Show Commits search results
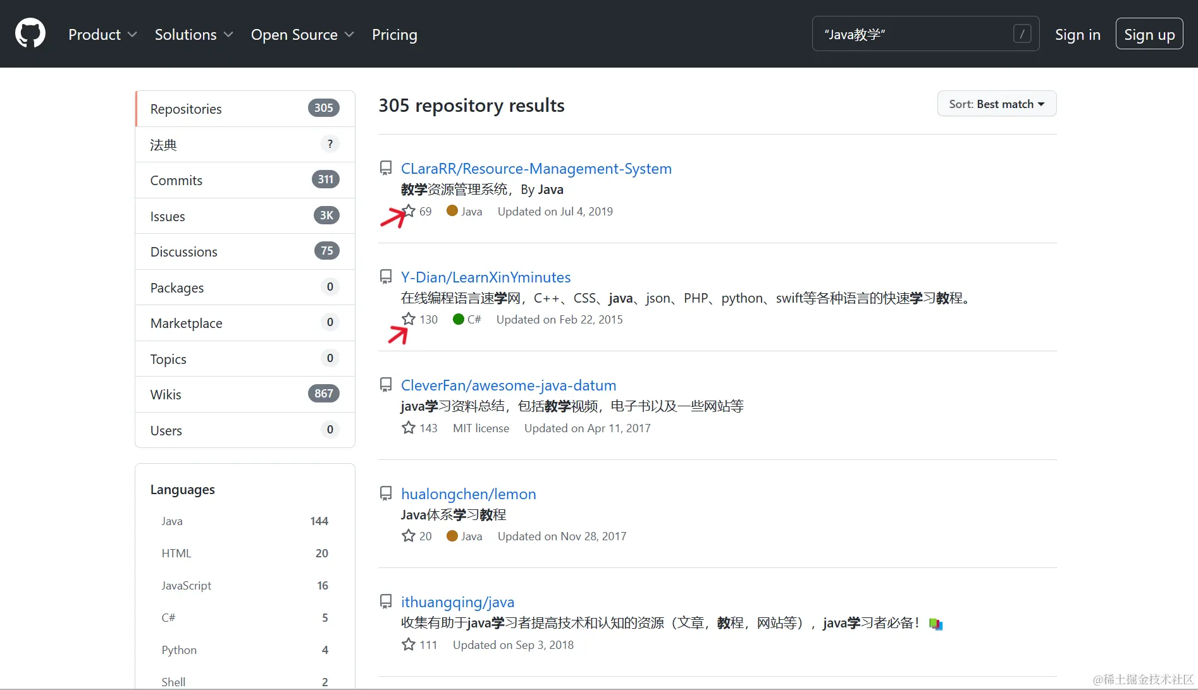The width and height of the screenshot is (1198, 690). pos(245,180)
